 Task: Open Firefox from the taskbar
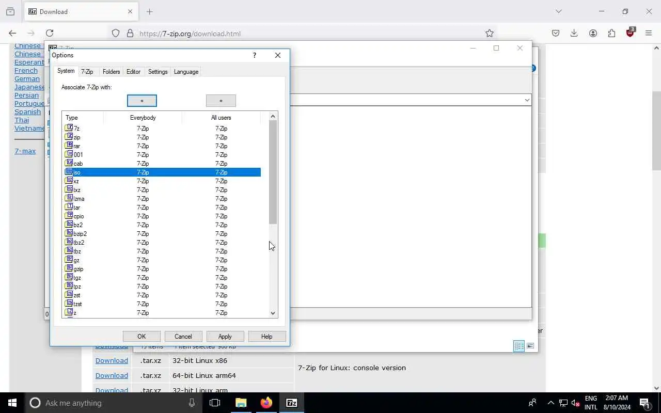coord(266,403)
